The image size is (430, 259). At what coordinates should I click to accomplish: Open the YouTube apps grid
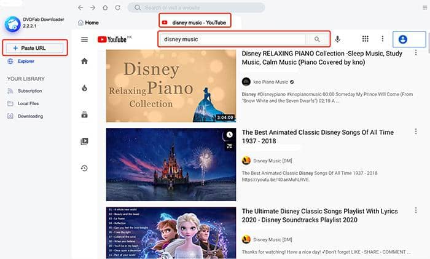click(365, 39)
